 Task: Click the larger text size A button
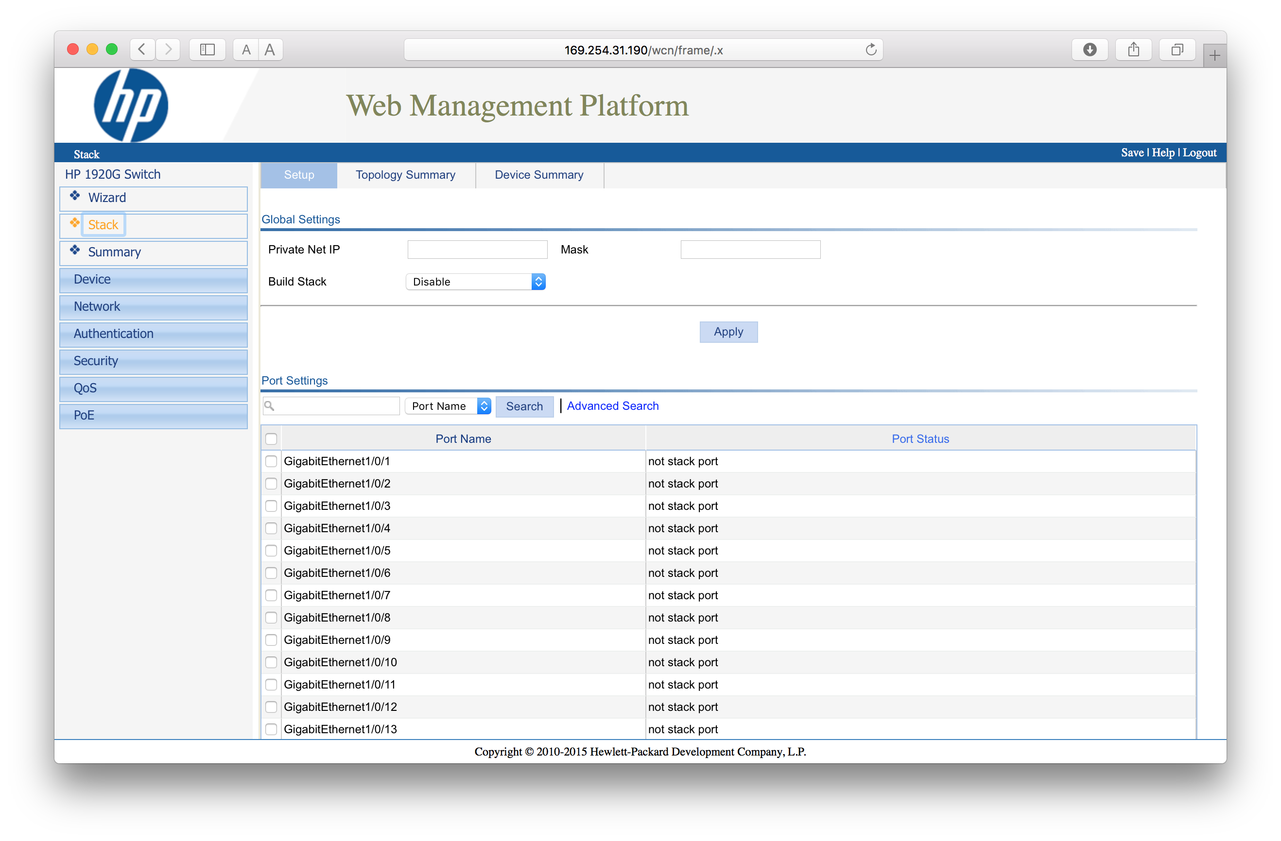click(270, 50)
